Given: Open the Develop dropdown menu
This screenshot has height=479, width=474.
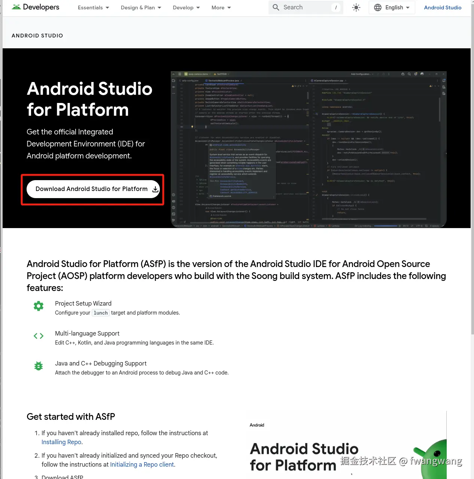Looking at the screenshot, I should (183, 7).
